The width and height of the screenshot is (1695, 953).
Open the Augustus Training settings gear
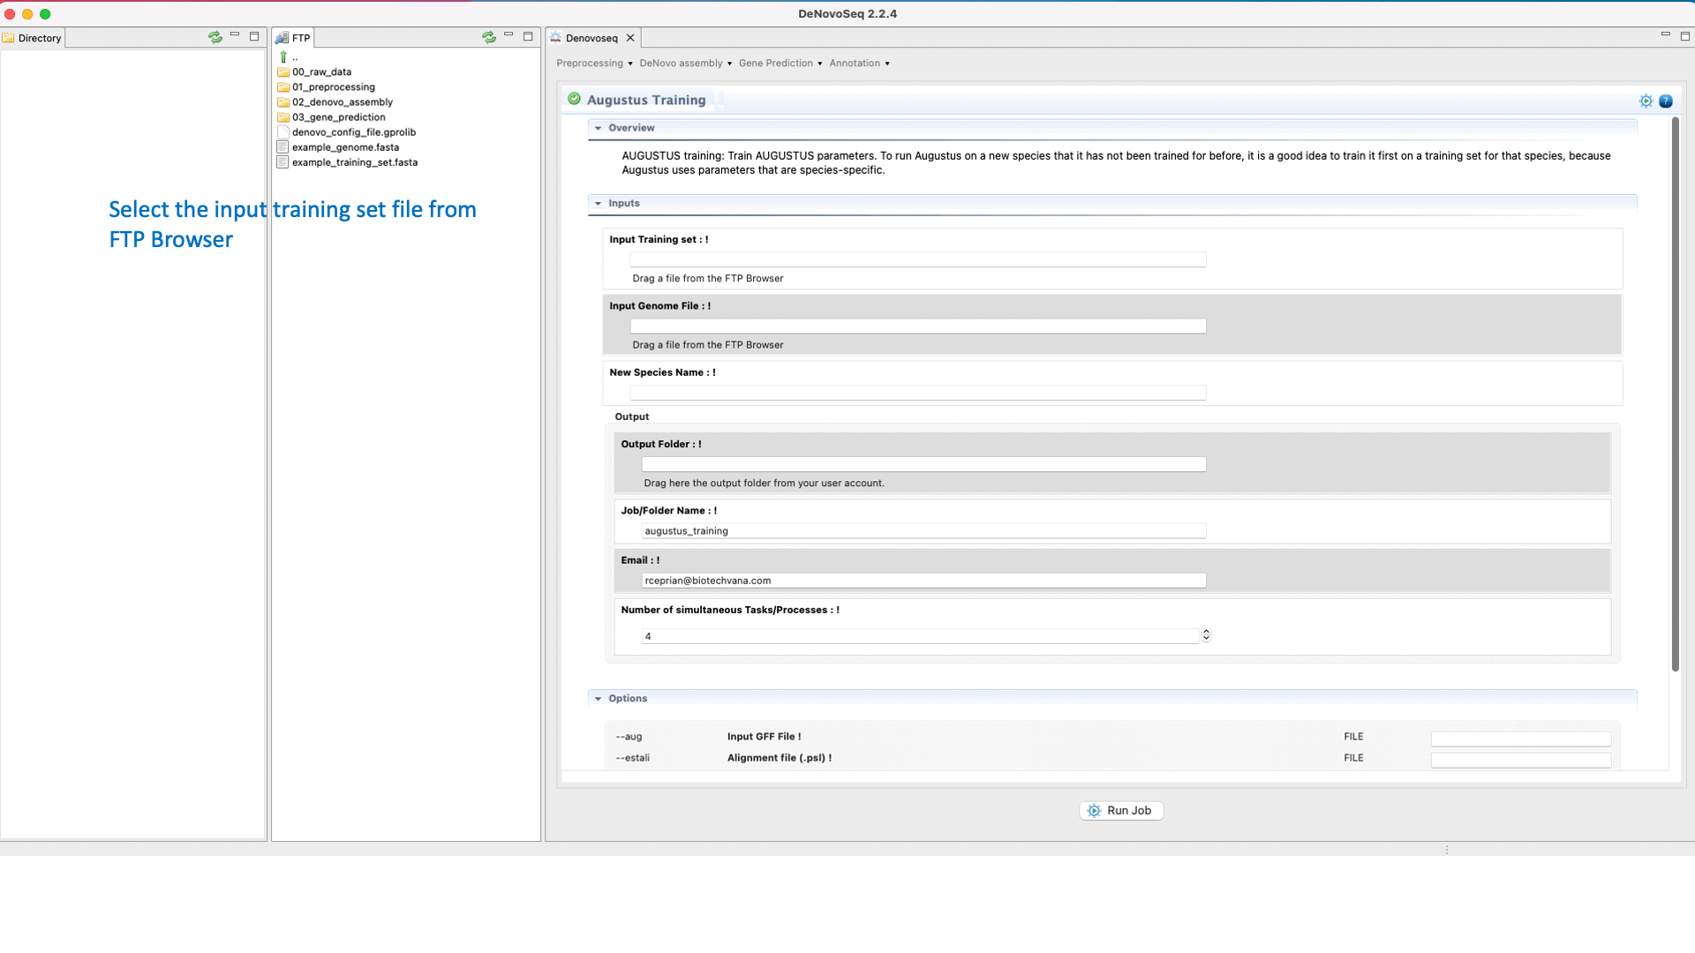click(x=1646, y=101)
